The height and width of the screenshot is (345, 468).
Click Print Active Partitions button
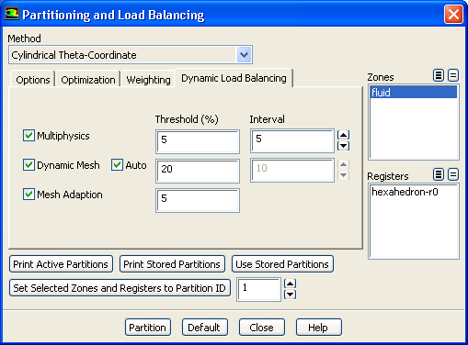pos(61,264)
